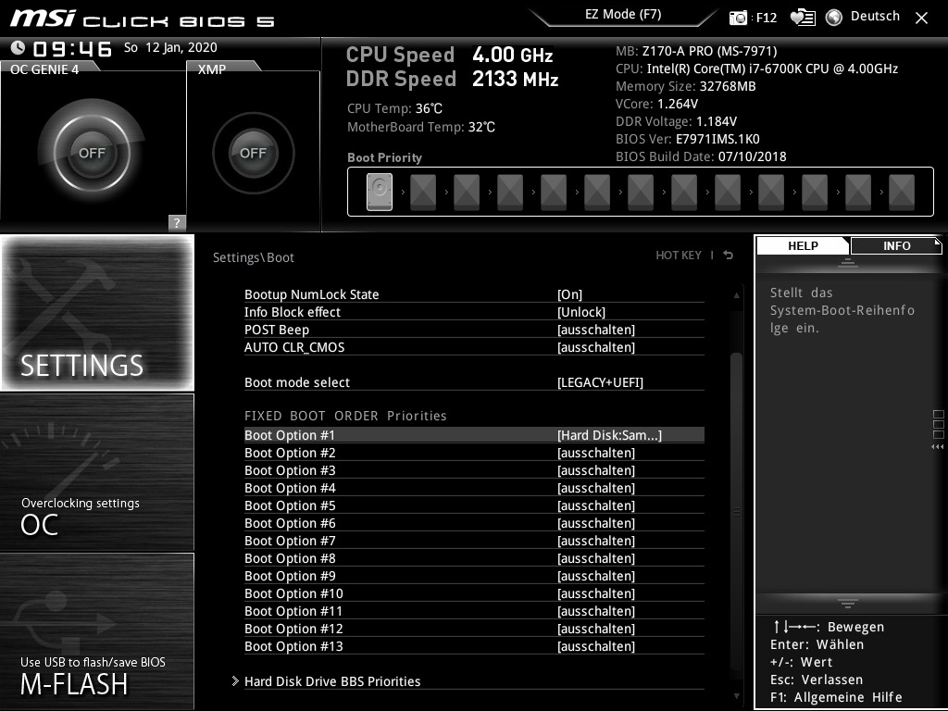The width and height of the screenshot is (948, 711).
Task: Click the right-edge panel collapse arrows
Action: (938, 447)
